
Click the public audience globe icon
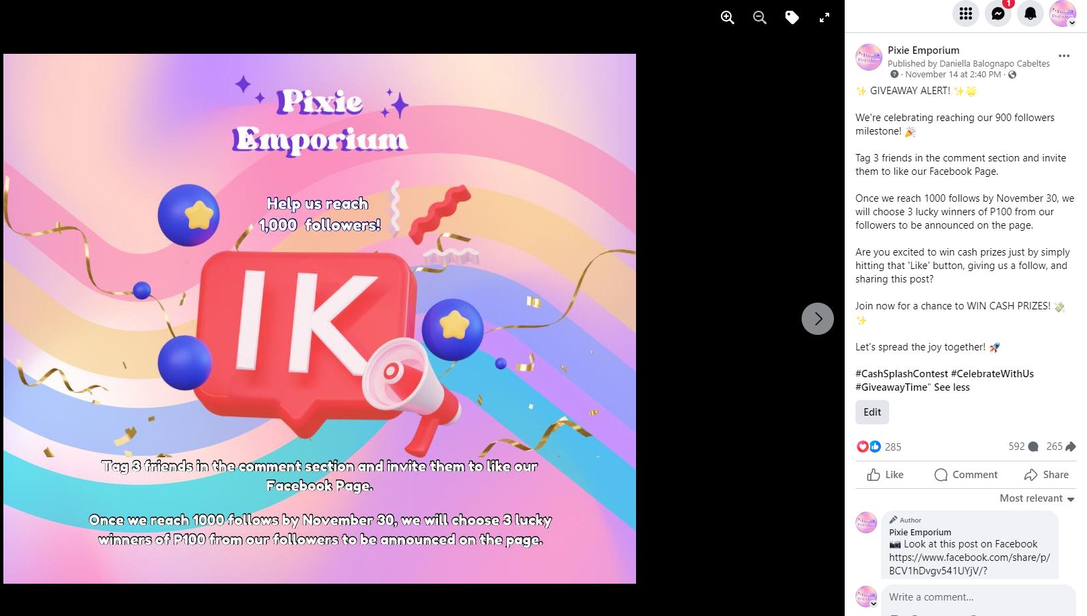click(x=1012, y=75)
